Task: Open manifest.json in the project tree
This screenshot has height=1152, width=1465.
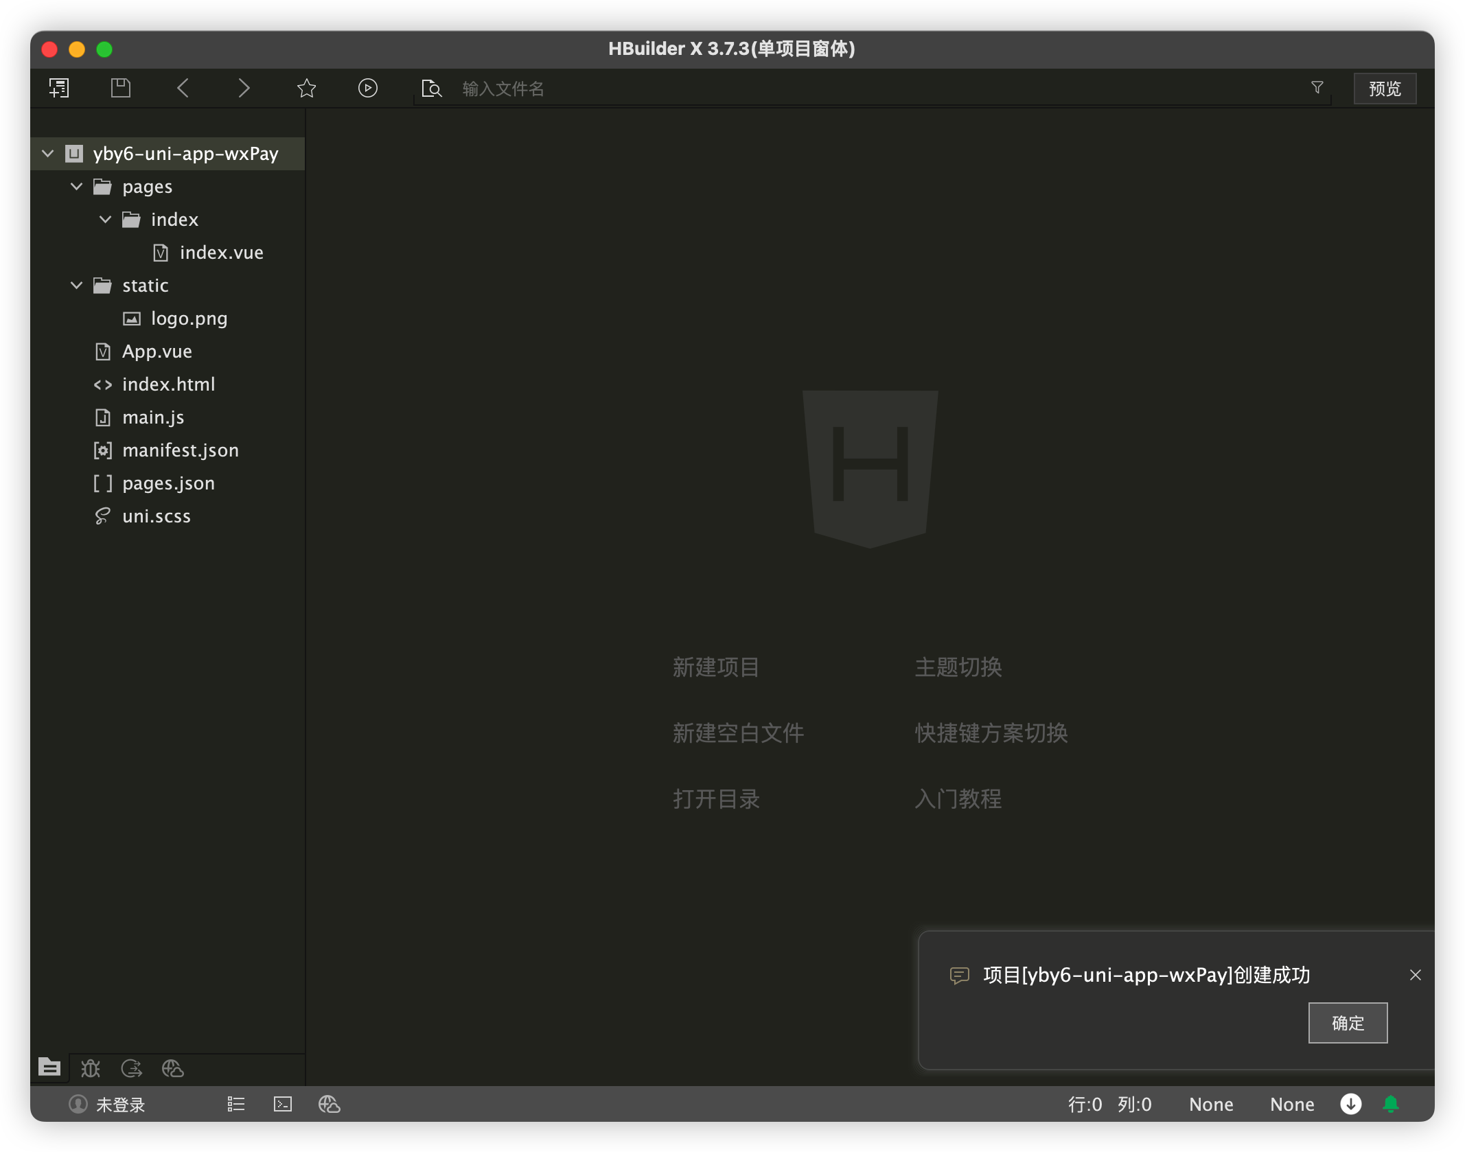Action: coord(180,450)
